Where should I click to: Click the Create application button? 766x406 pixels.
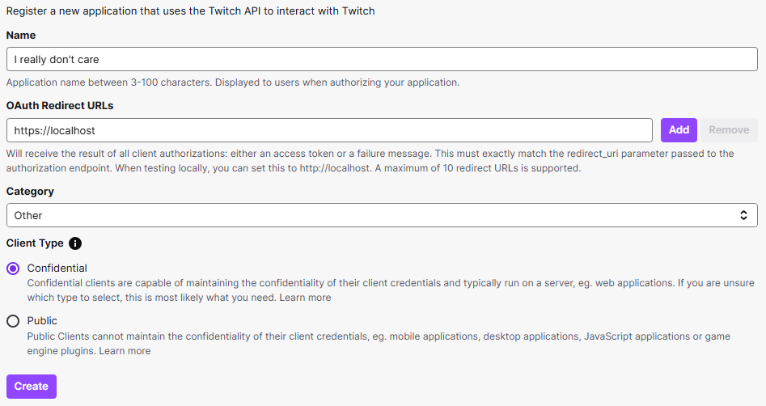coord(32,387)
